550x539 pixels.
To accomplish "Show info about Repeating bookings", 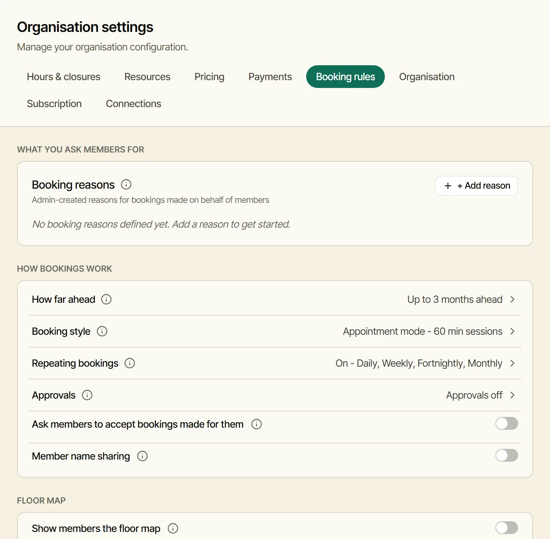I will click(130, 363).
